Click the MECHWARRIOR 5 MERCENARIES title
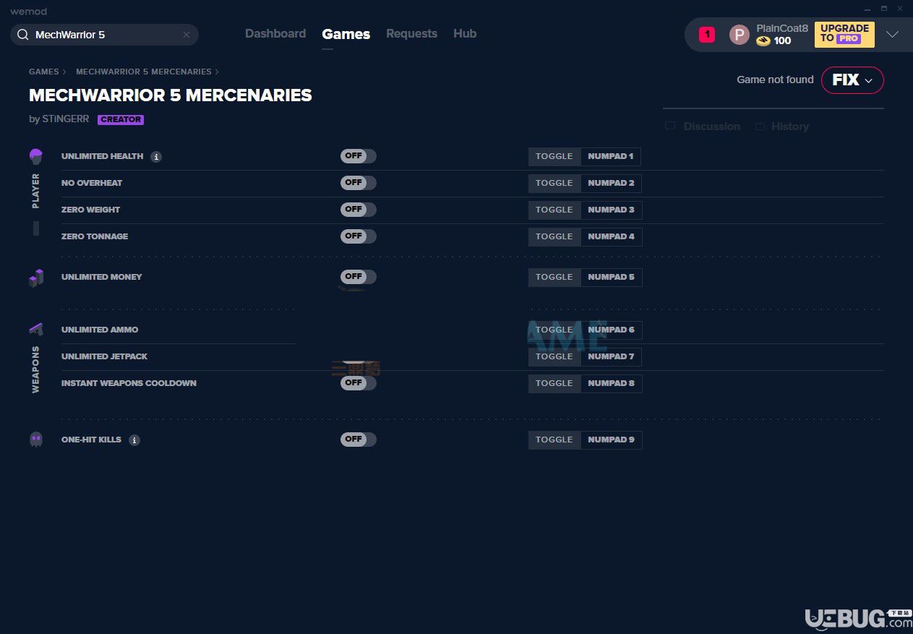 (x=171, y=95)
